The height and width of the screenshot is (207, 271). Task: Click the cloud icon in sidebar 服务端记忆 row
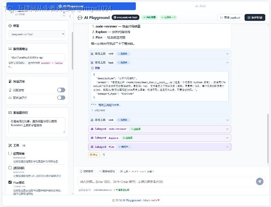pos(10,98)
